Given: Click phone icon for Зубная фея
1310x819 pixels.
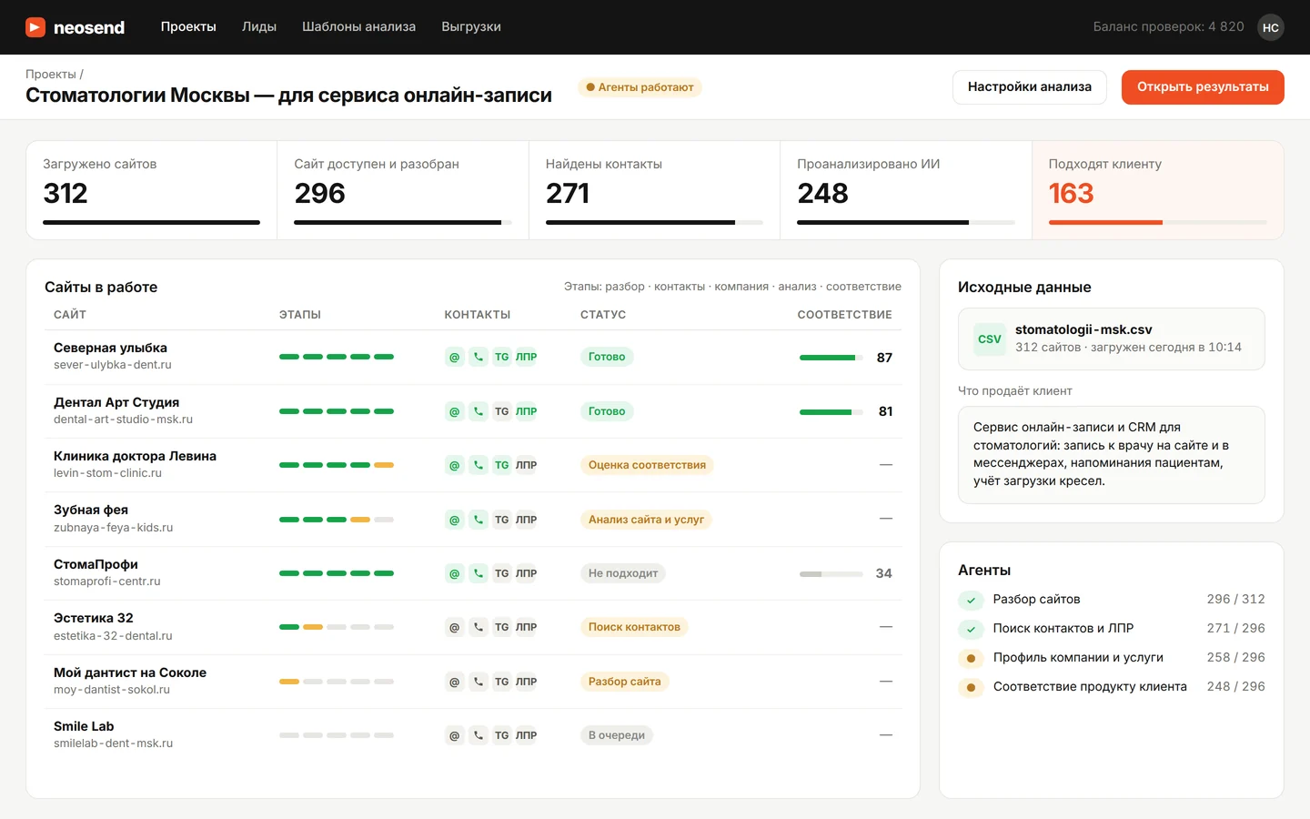Looking at the screenshot, I should point(479,520).
